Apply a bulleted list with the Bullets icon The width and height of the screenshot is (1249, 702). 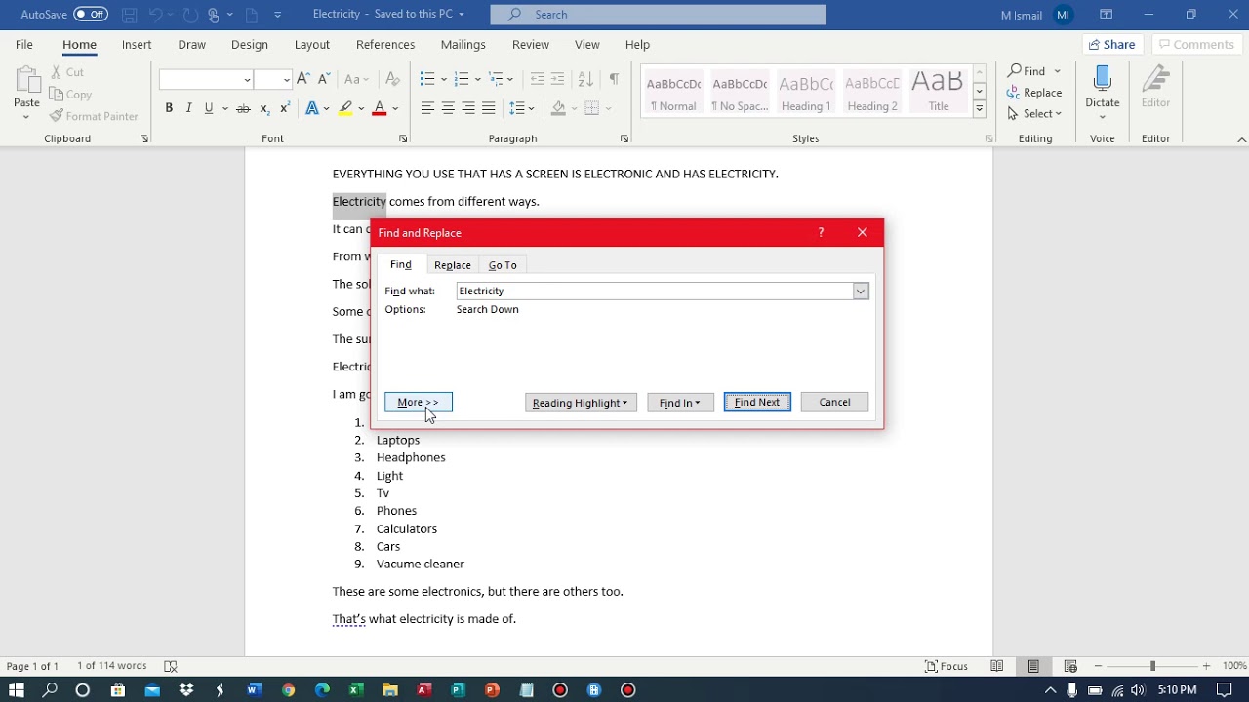[427, 79]
